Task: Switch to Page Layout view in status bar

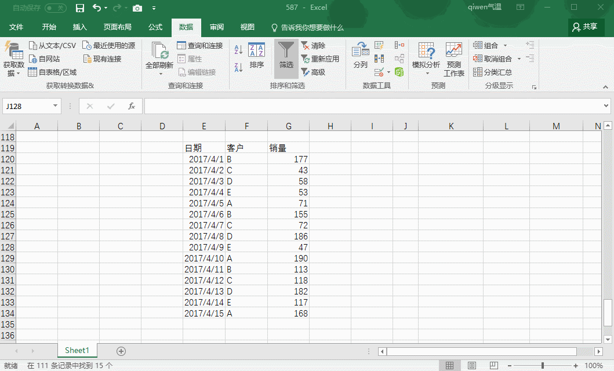Action: [x=472, y=365]
